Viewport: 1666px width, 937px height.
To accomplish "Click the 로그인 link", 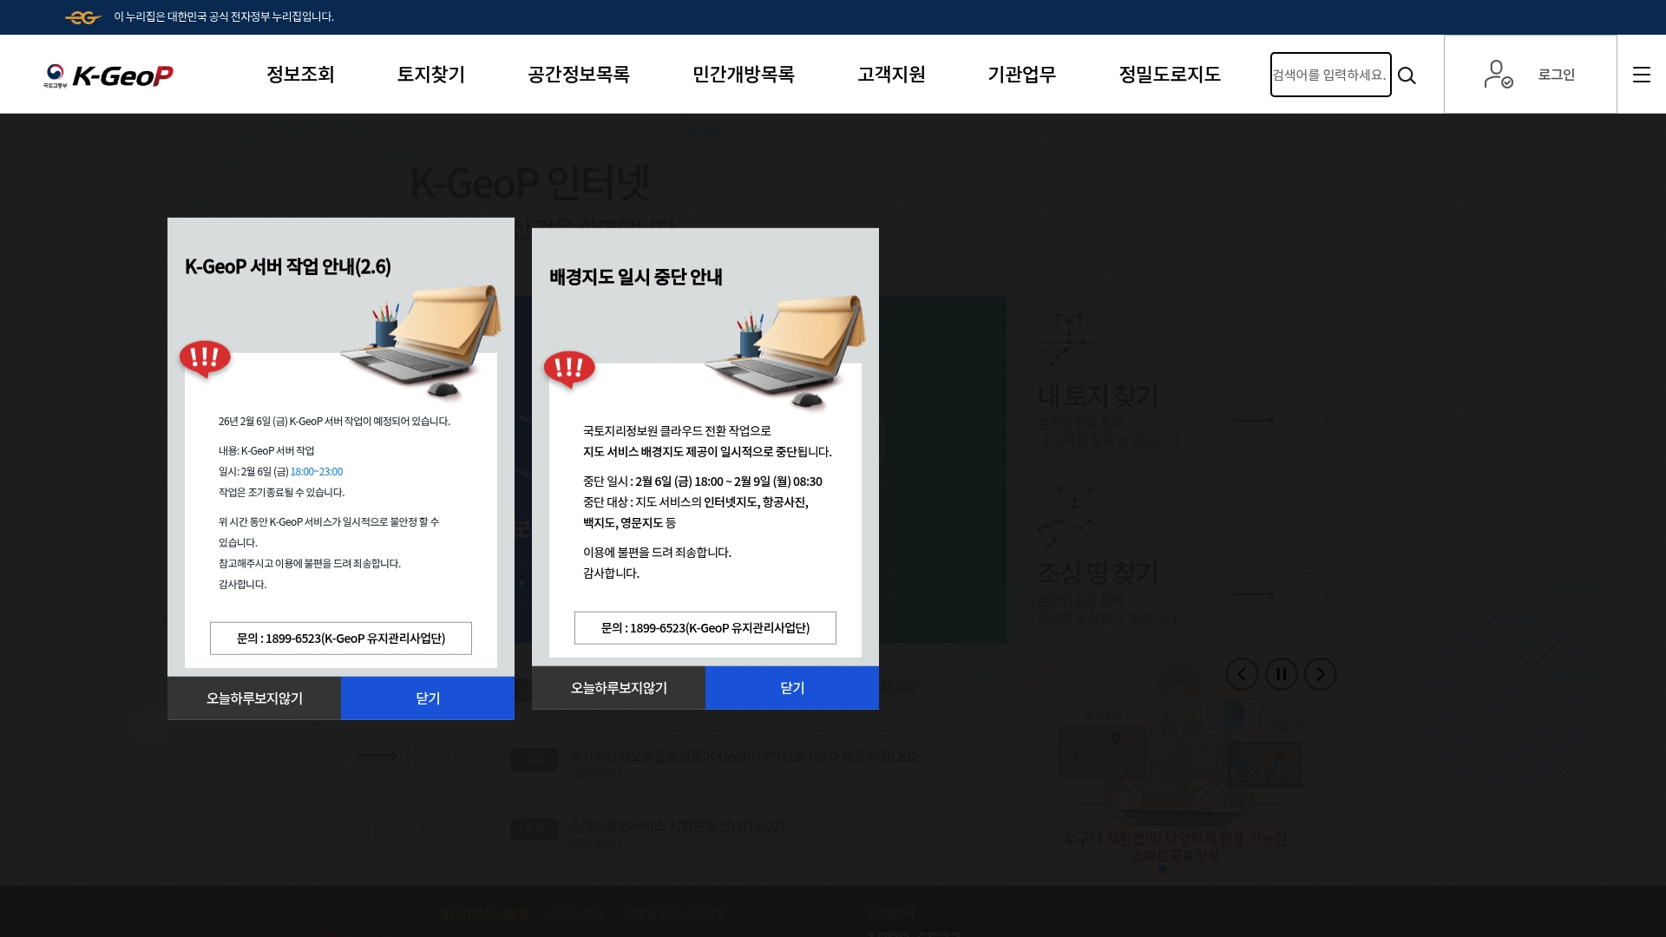I will pyautogui.click(x=1558, y=75).
